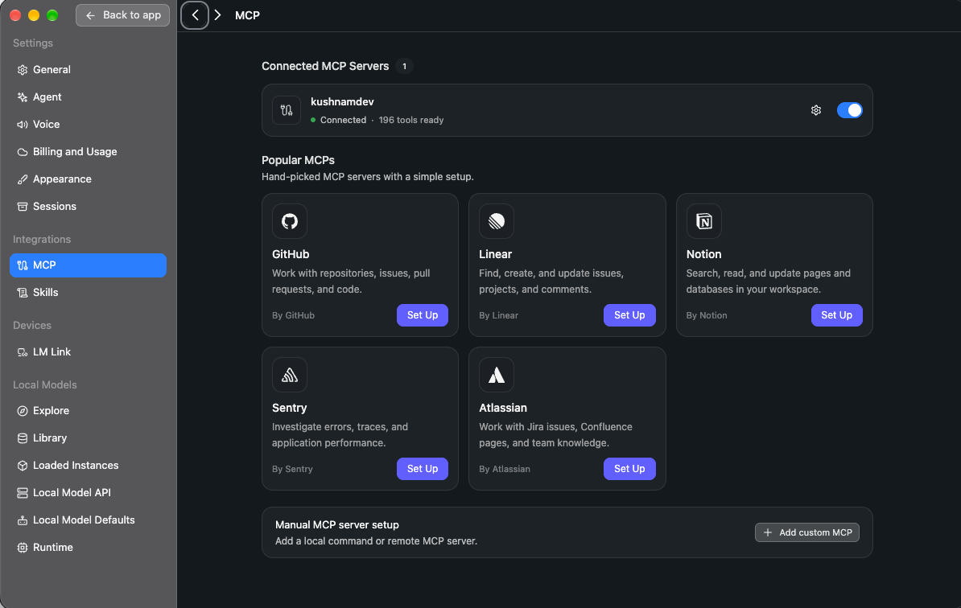
Task: Open Local Model Defaults
Action: (x=89, y=520)
